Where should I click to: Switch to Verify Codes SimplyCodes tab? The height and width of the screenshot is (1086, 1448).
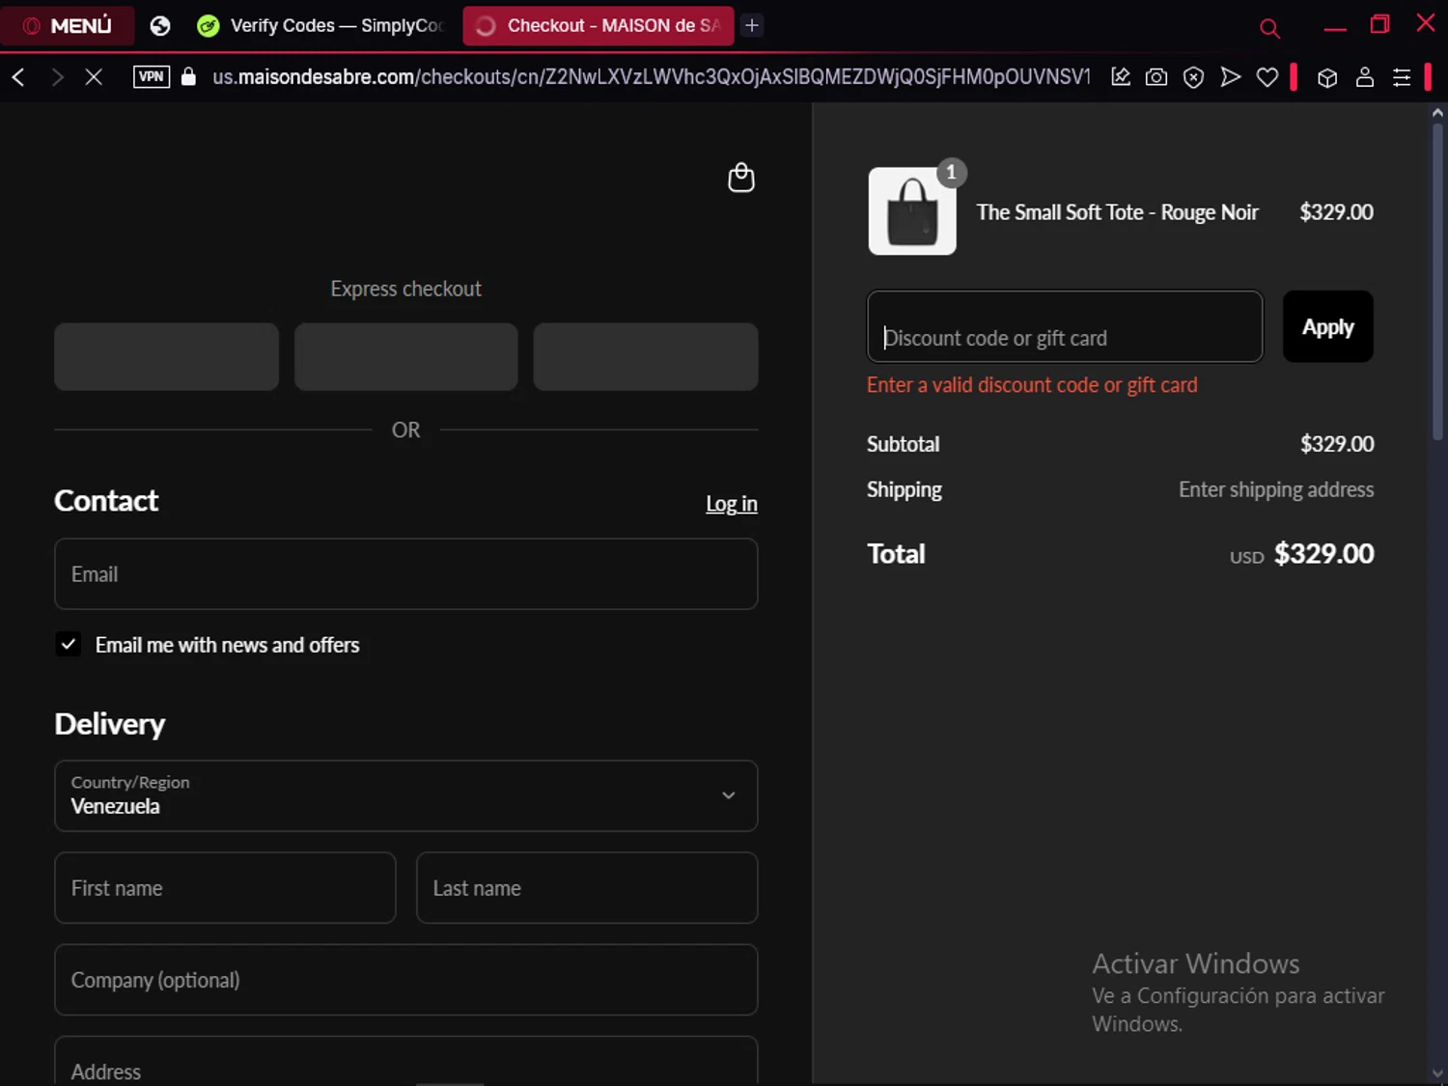pyautogui.click(x=320, y=26)
